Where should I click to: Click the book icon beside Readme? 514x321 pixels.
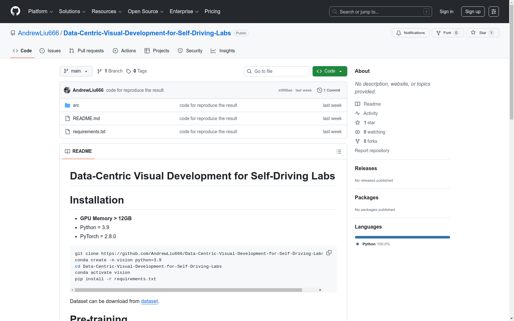point(358,104)
